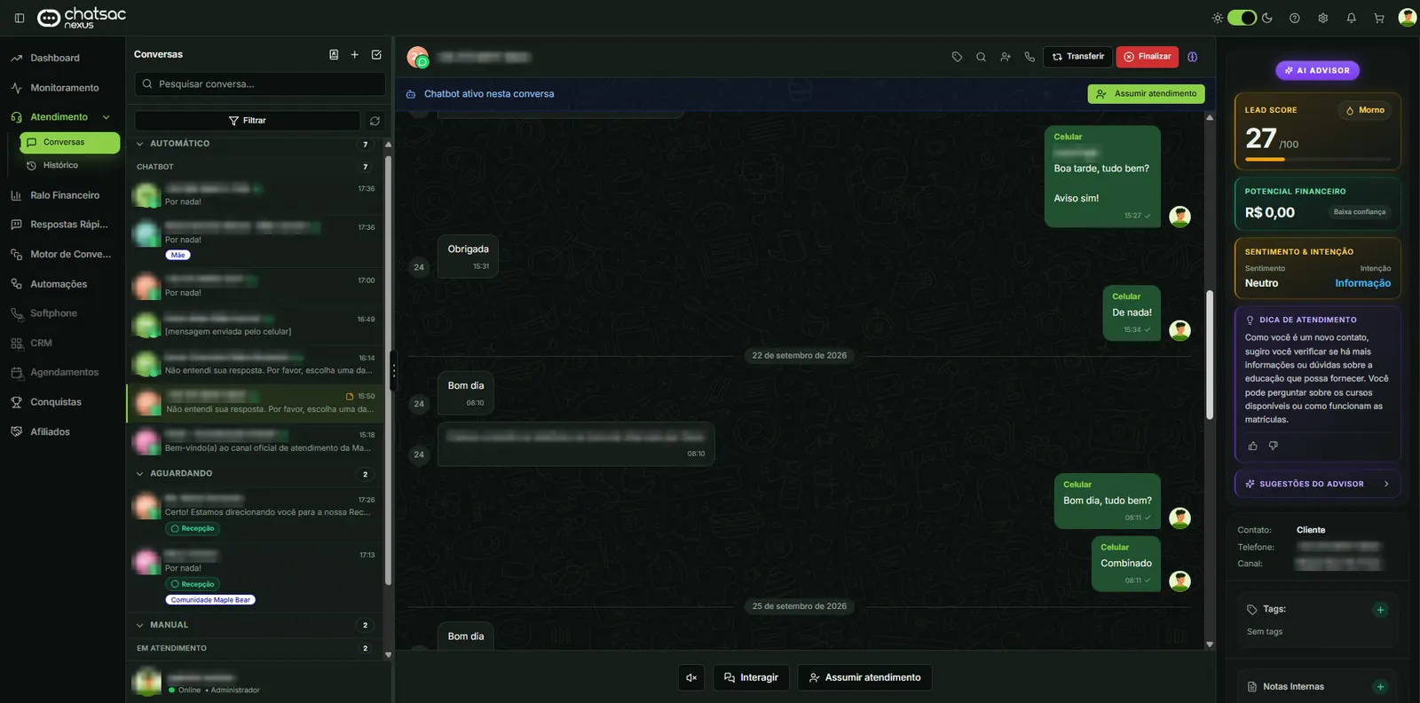
Task: Click the contact avatar in chat header
Action: tap(417, 57)
